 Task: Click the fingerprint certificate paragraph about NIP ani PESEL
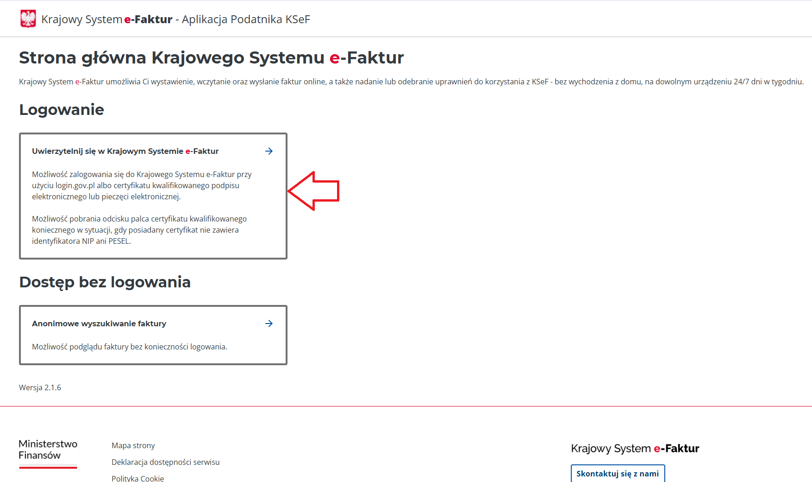tap(139, 230)
